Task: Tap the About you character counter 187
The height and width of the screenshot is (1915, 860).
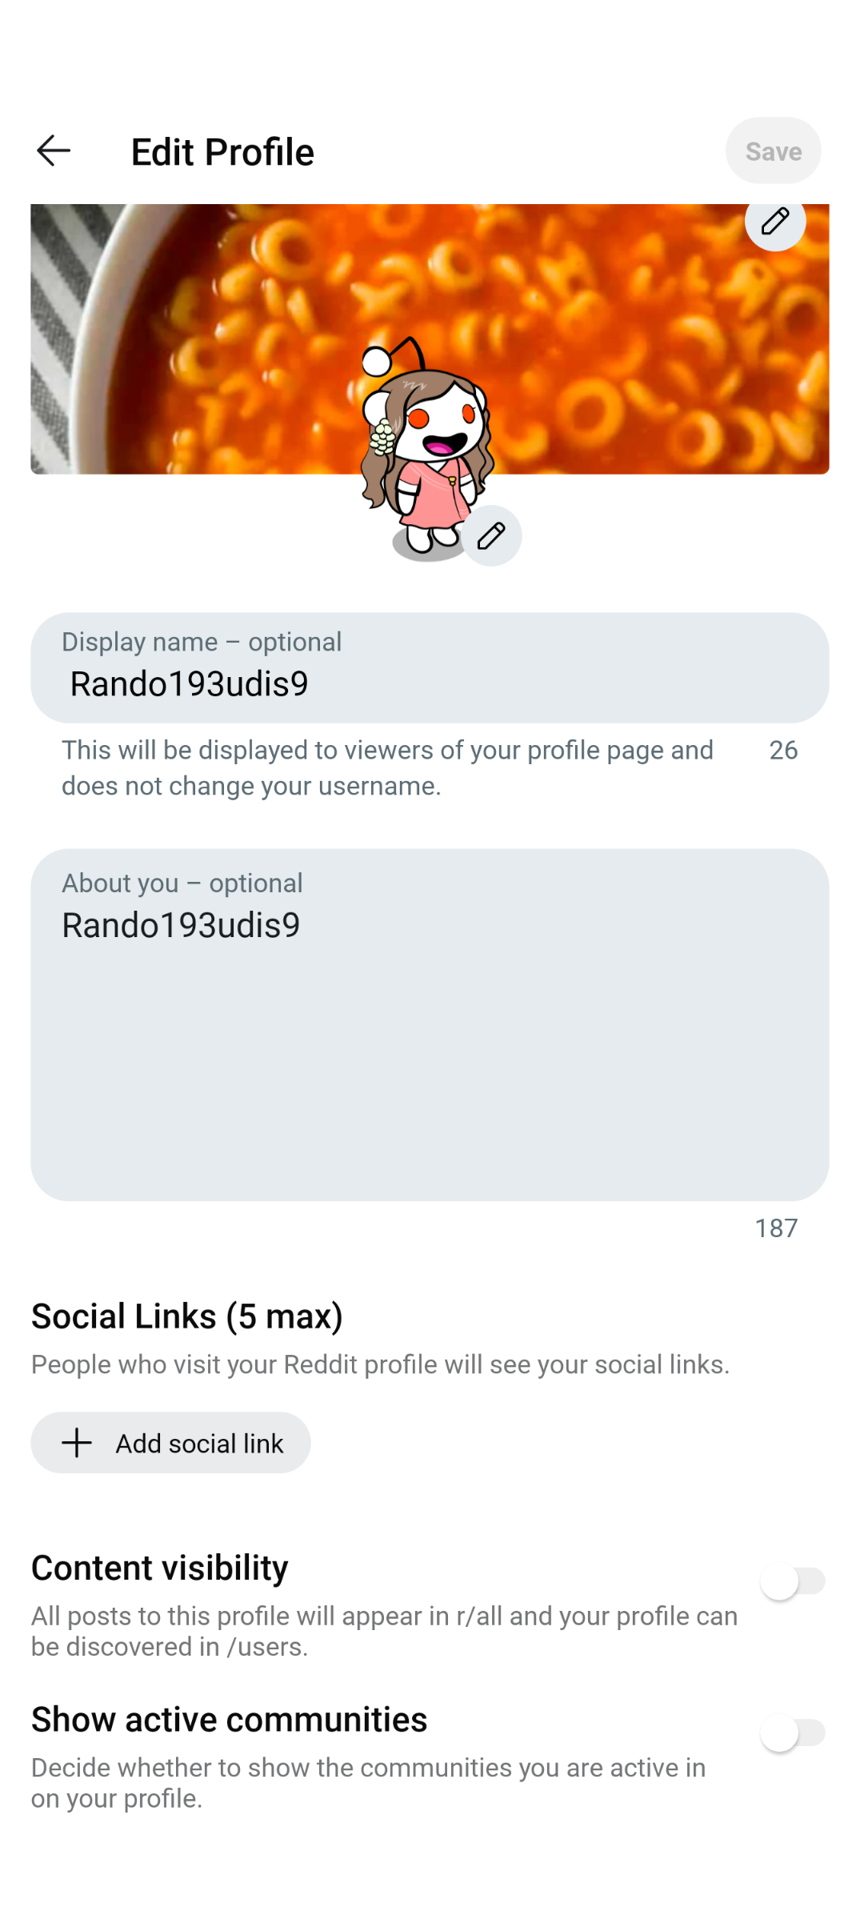Action: tap(776, 1228)
